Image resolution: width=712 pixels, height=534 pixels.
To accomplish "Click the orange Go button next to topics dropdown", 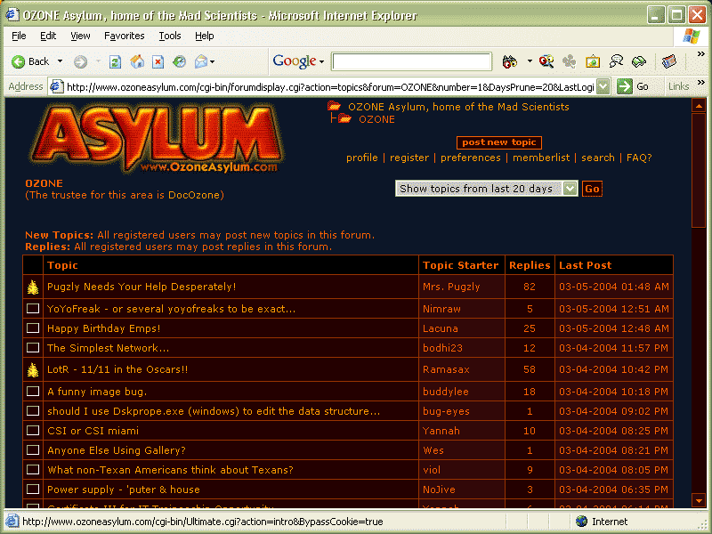I will pos(592,189).
